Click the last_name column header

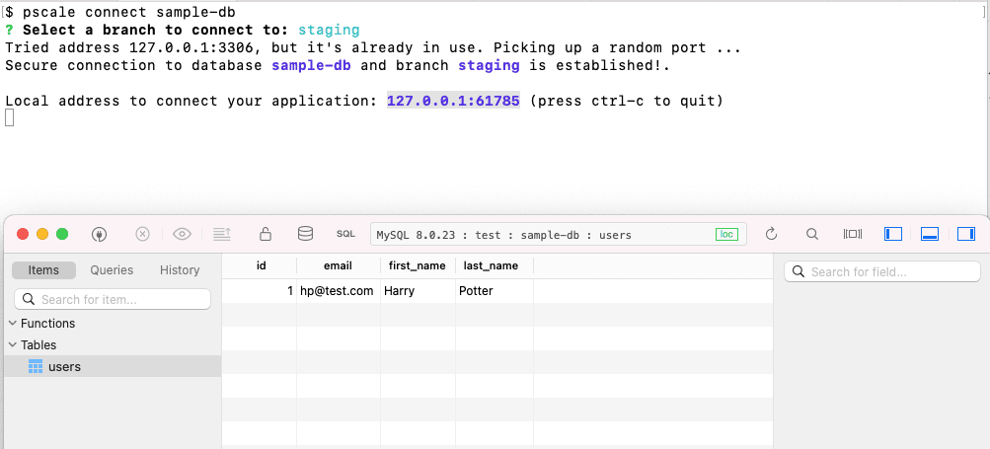[490, 266]
